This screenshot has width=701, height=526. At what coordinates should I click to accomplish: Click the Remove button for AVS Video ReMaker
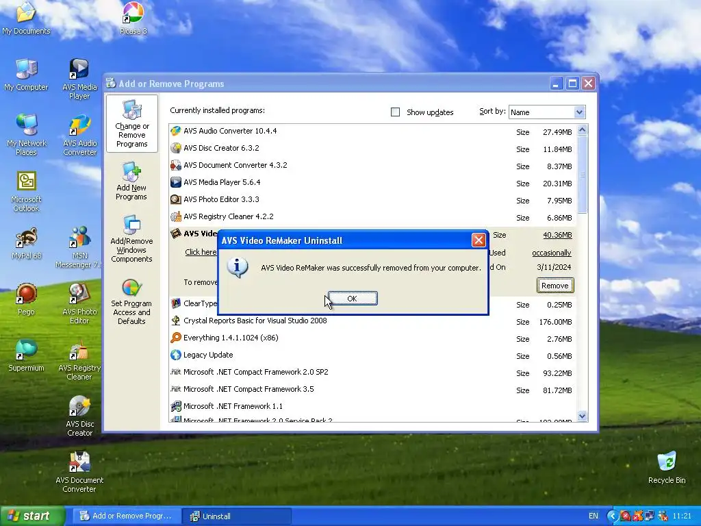coord(555,286)
